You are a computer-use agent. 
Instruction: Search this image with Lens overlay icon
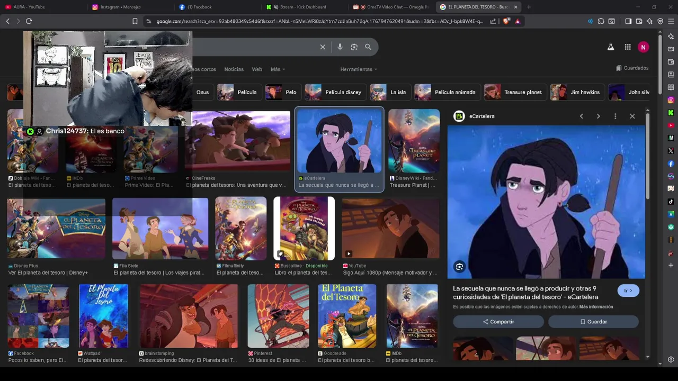(459, 267)
